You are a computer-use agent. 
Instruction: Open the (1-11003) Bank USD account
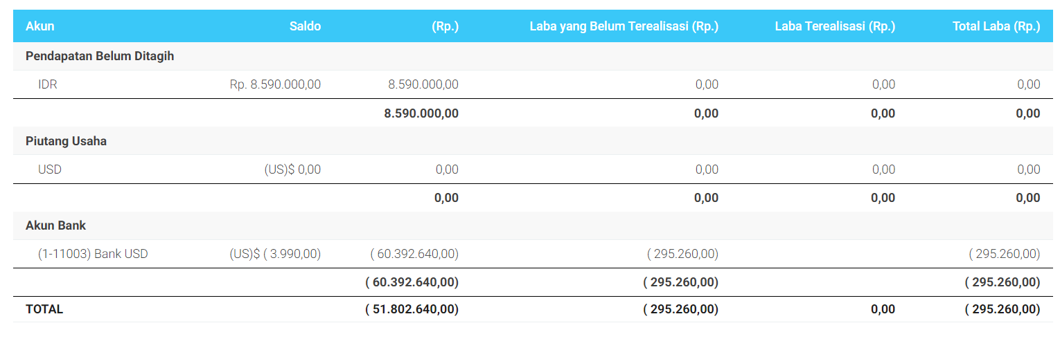[93, 254]
